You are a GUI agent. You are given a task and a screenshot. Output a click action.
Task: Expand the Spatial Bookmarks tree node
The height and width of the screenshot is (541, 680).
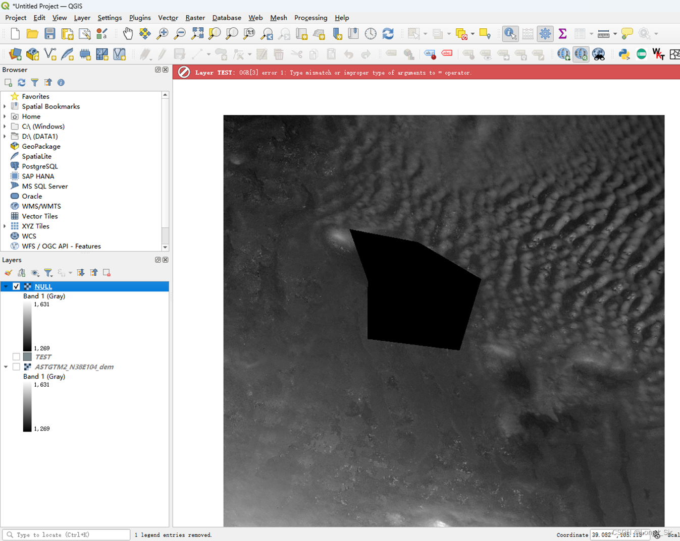[x=5, y=106]
